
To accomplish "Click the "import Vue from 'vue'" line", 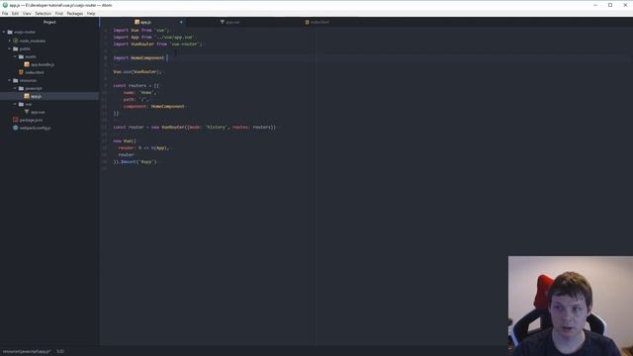I will pyautogui.click(x=140, y=30).
